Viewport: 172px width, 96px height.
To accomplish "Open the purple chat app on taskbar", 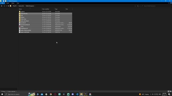I will click(x=73, y=94).
